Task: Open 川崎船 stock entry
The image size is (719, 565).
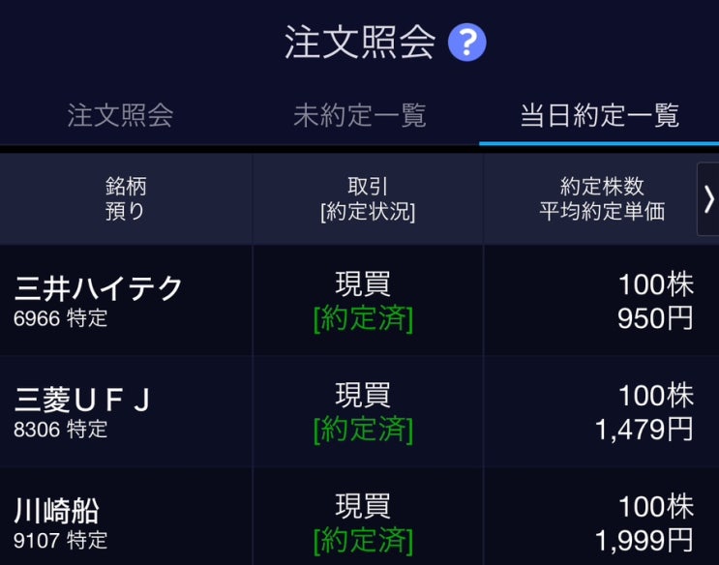Action: pos(57,510)
